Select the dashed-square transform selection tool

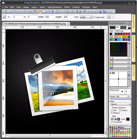pyautogui.click(x=44, y=12)
